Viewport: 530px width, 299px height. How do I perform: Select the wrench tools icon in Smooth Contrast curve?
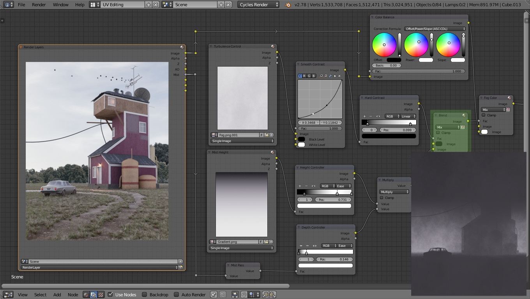click(x=330, y=76)
